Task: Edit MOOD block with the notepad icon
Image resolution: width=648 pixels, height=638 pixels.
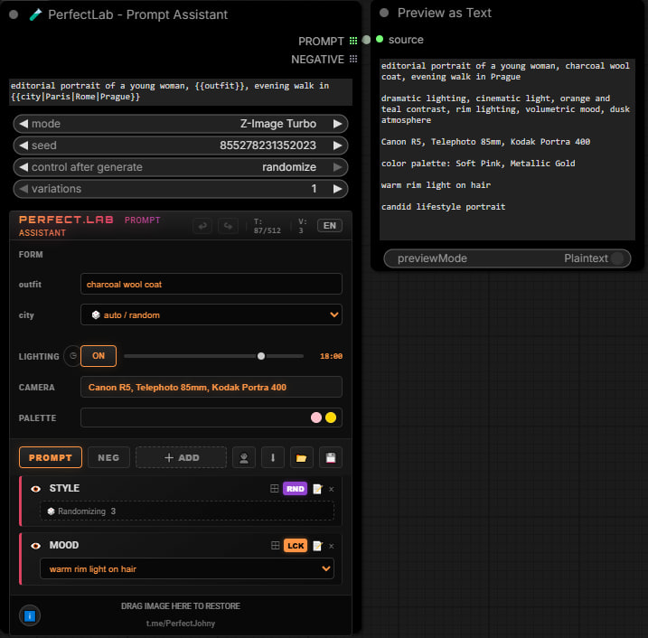Action: tap(317, 546)
